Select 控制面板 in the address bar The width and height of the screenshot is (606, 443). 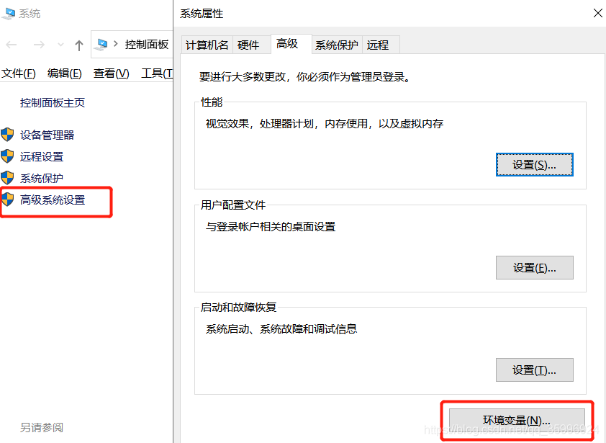click(147, 45)
